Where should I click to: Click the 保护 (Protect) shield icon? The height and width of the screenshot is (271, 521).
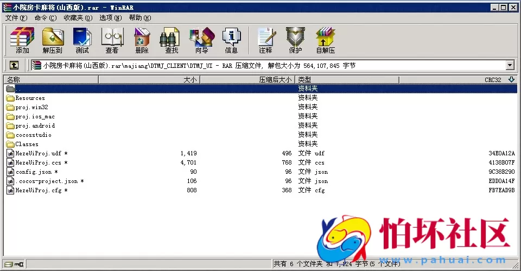point(295,40)
